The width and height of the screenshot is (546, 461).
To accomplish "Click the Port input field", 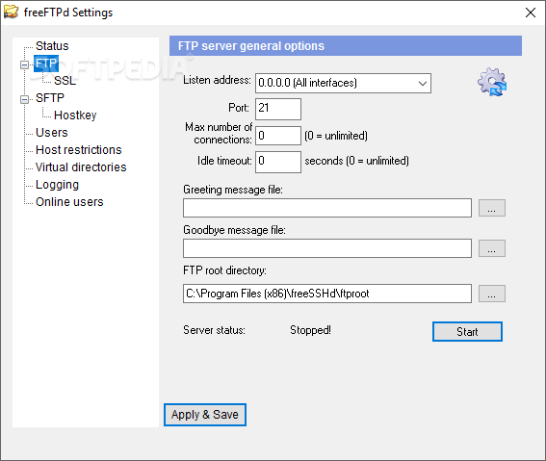I will pos(278,109).
